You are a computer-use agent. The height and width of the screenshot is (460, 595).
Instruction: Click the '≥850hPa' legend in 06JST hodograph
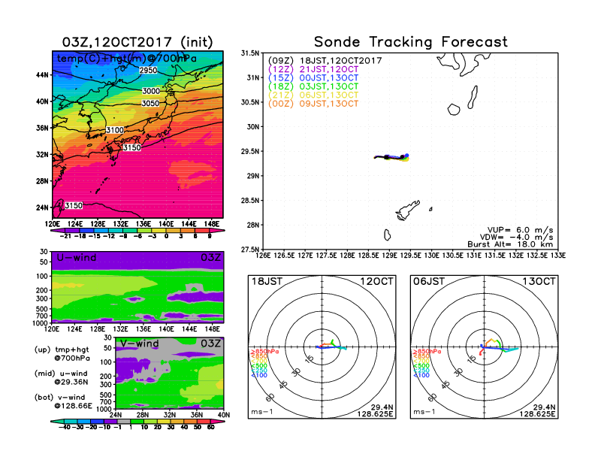pyautogui.click(x=427, y=352)
